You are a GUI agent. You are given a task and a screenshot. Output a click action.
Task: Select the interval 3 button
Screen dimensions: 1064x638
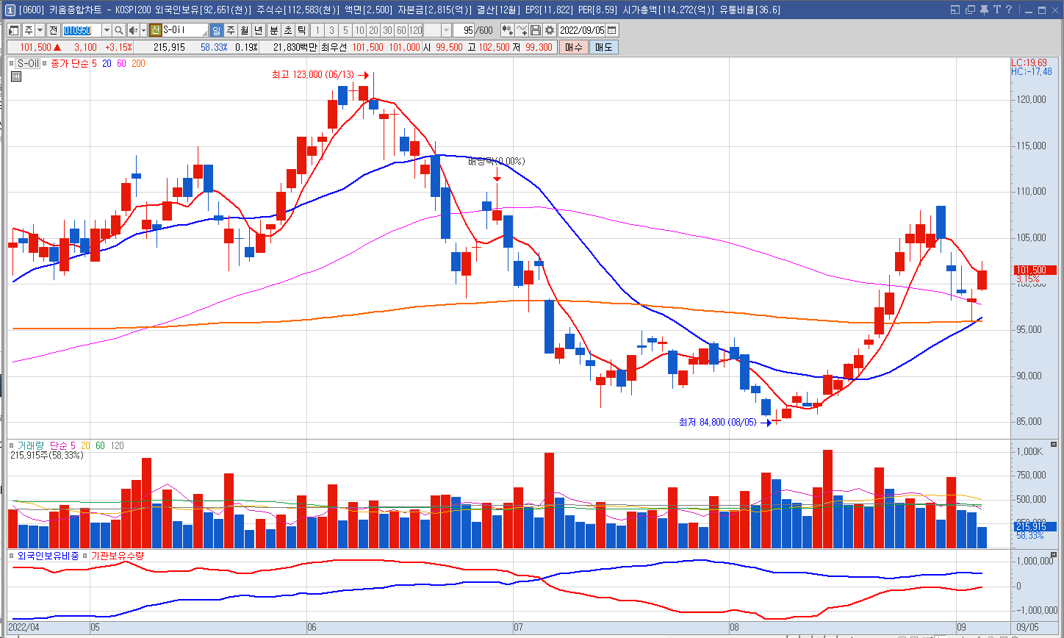click(331, 30)
